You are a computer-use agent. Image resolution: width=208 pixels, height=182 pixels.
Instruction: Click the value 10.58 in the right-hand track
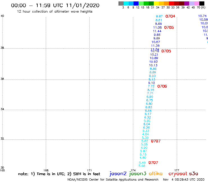204,20
